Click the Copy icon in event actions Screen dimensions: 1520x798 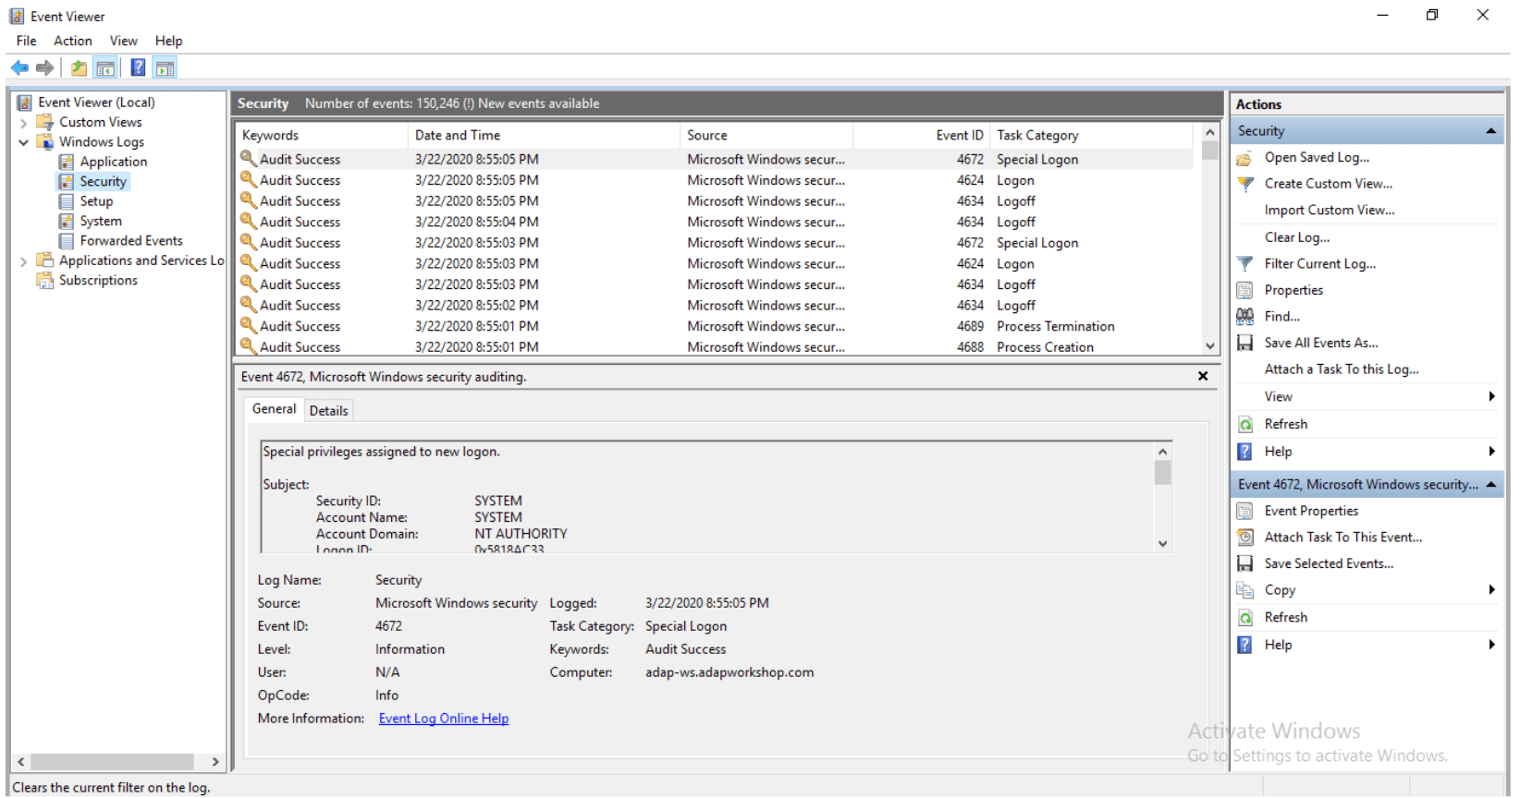1244,590
